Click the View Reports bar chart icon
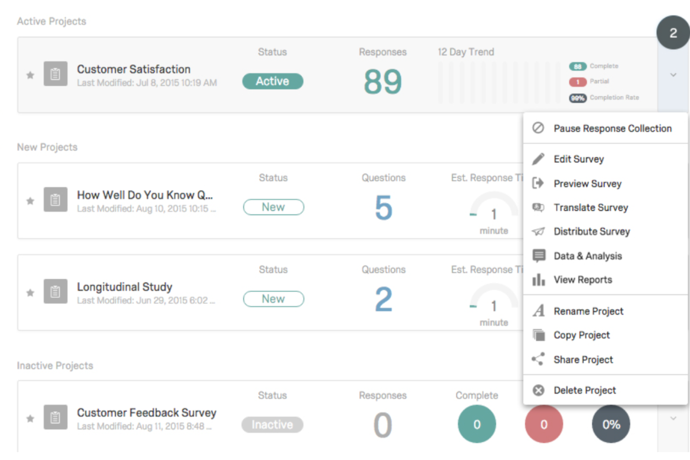The width and height of the screenshot is (690, 460). [x=538, y=280]
